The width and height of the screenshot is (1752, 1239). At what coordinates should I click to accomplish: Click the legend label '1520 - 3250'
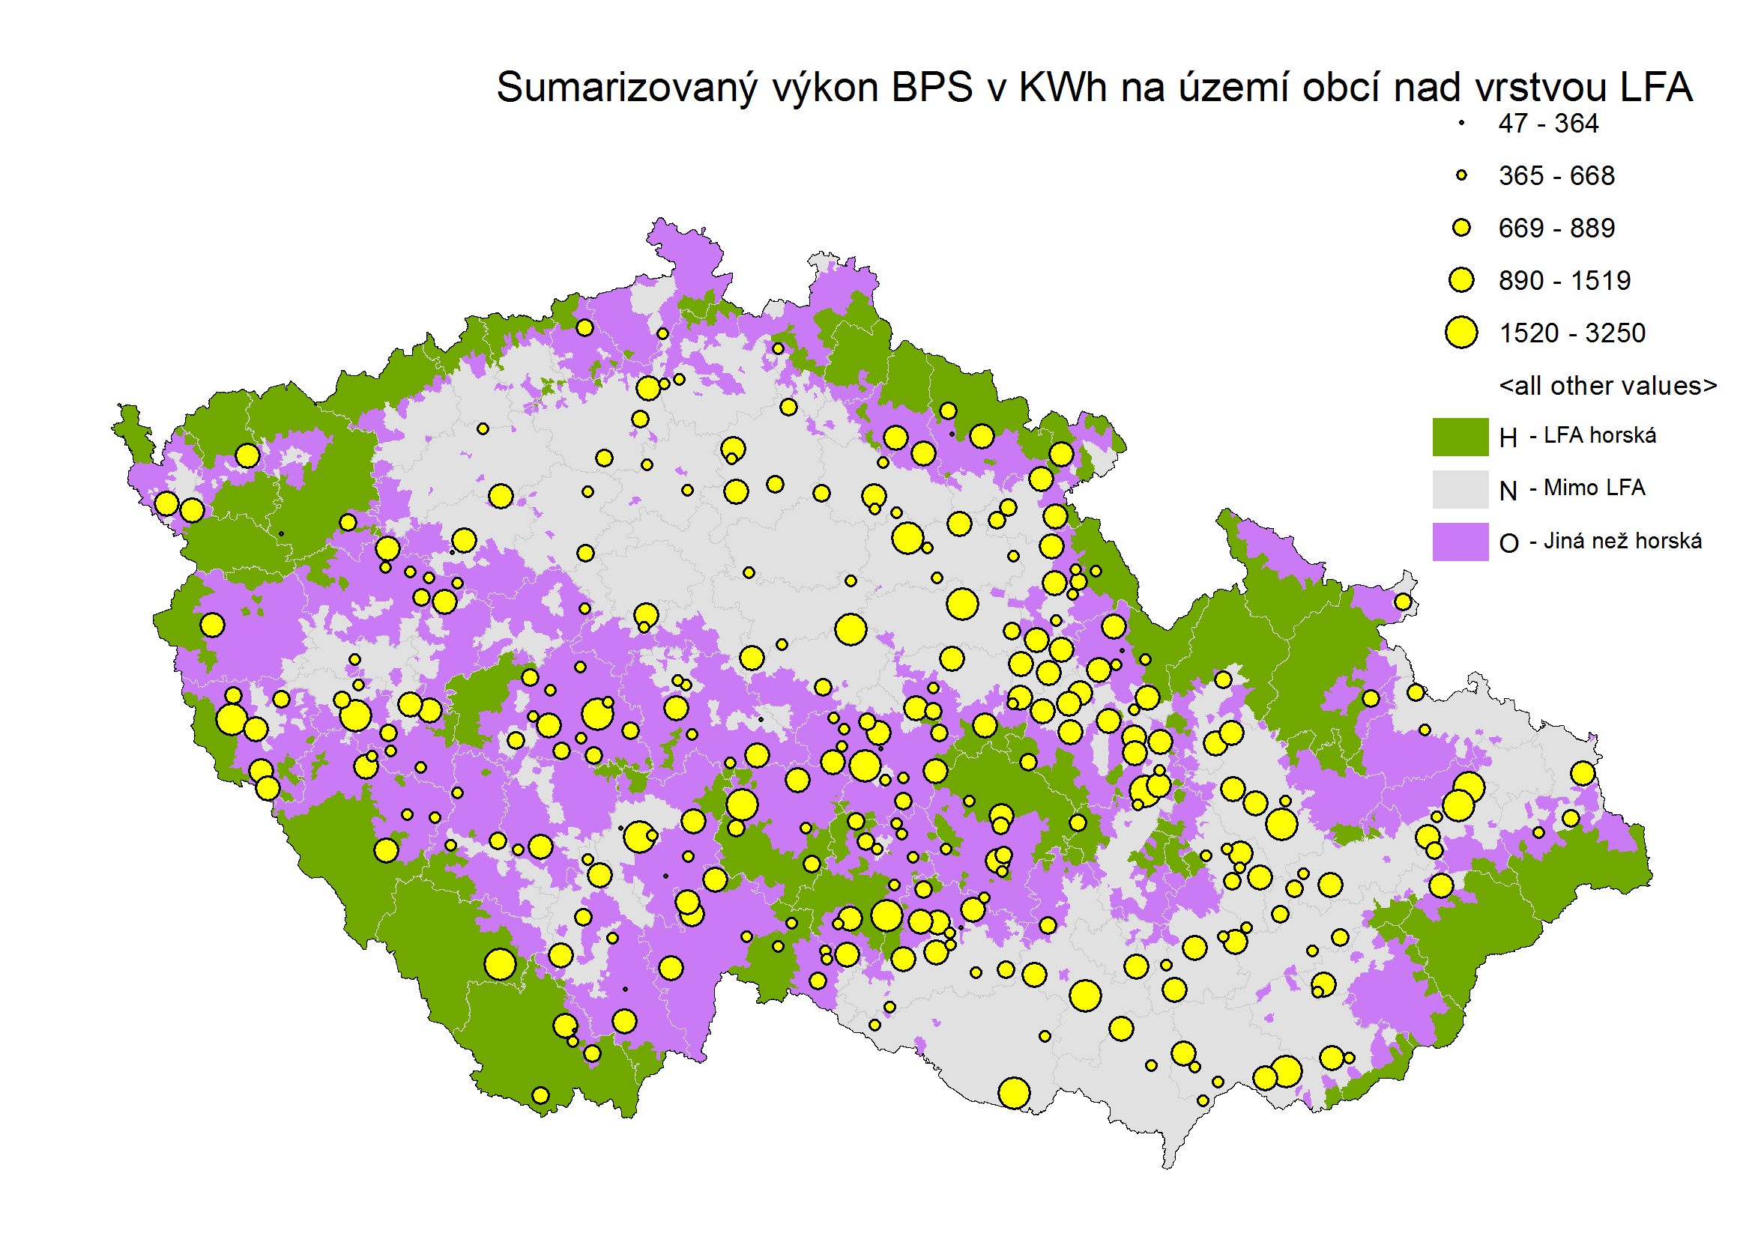(x=1572, y=333)
